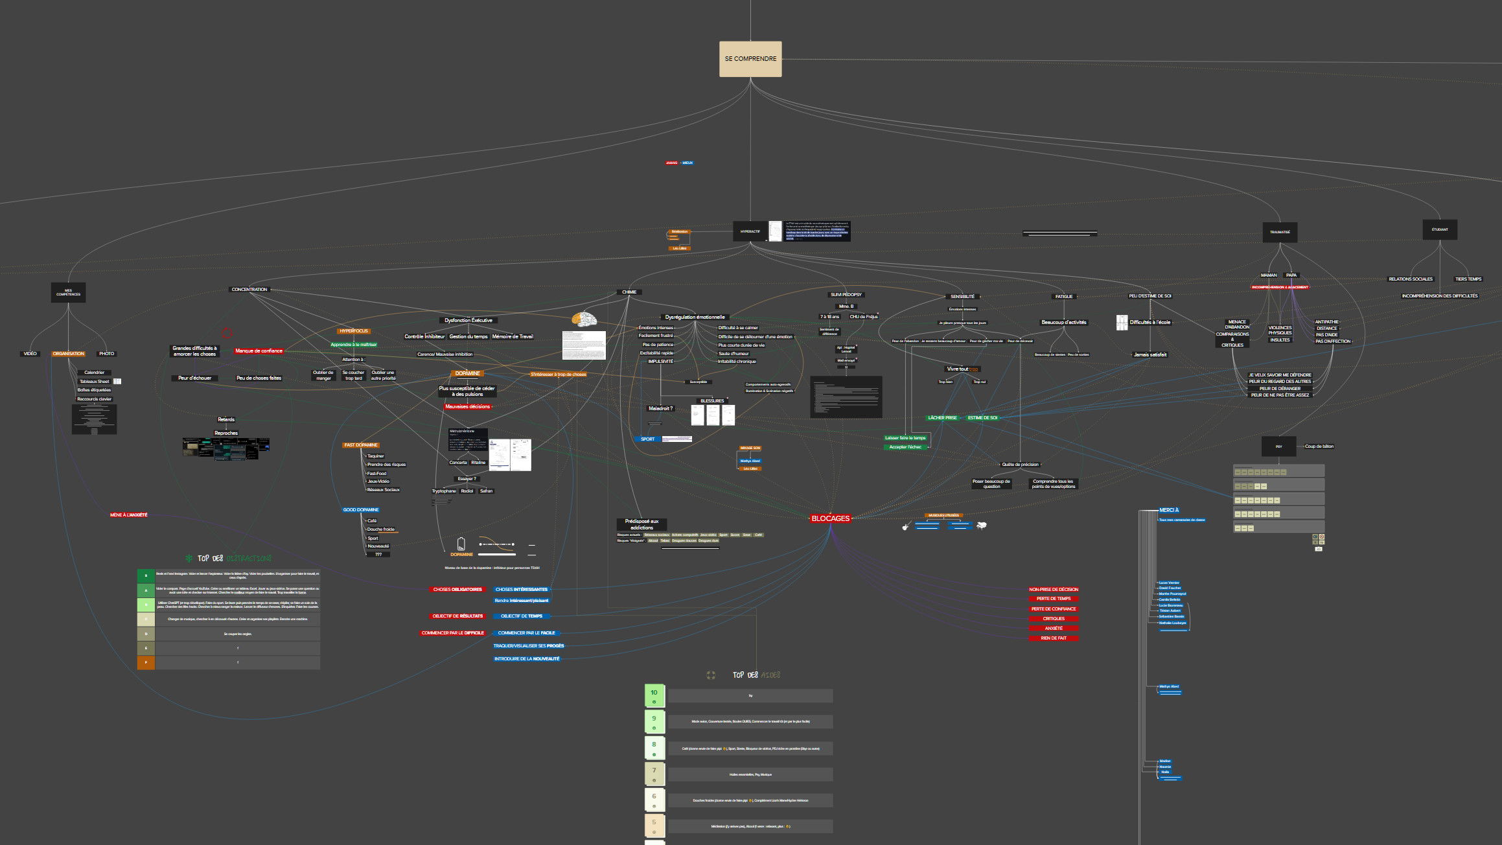1502x845 pixels.
Task: Select the red BLOCAGES node
Action: click(x=830, y=518)
